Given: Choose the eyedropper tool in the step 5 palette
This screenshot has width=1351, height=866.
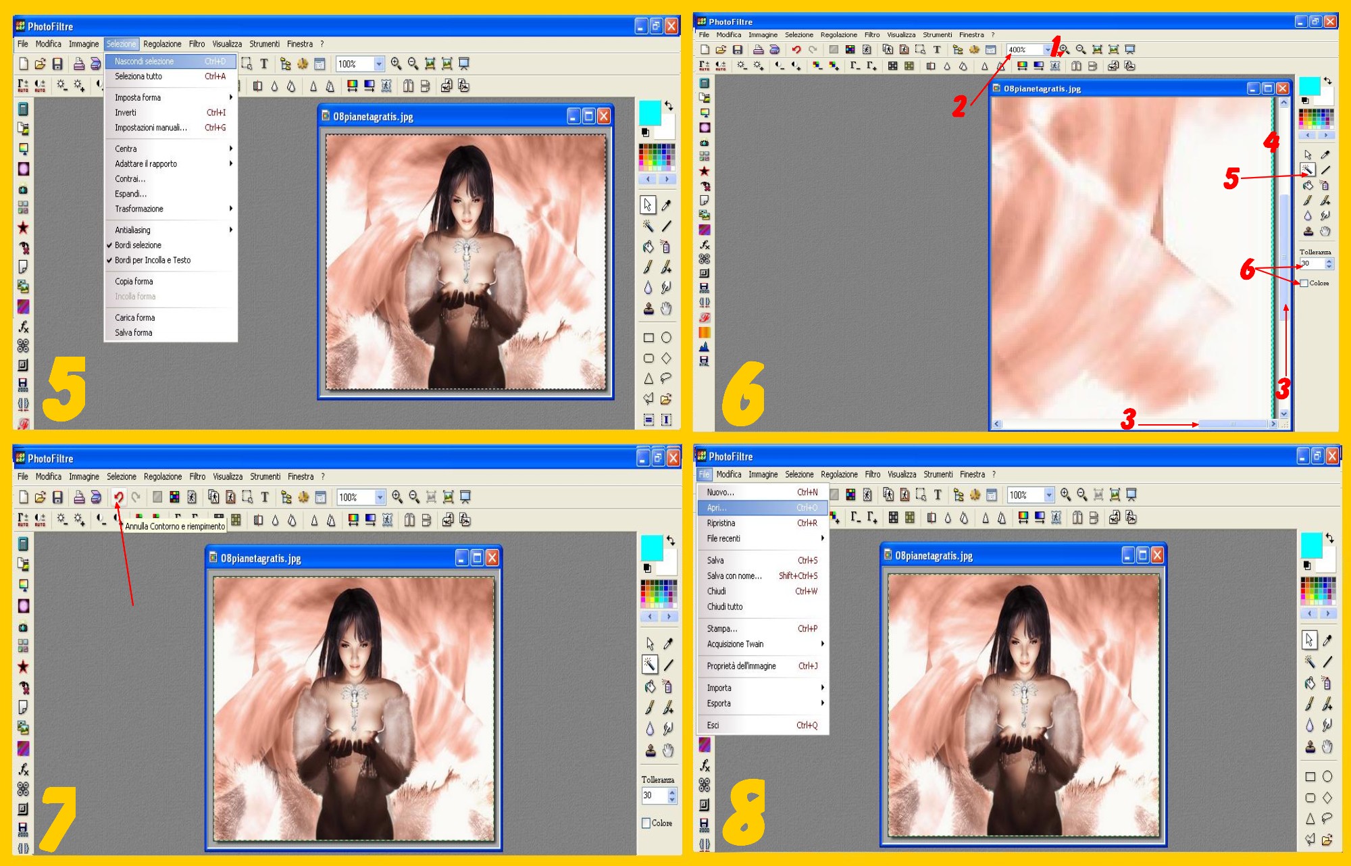Looking at the screenshot, I should tap(666, 205).
